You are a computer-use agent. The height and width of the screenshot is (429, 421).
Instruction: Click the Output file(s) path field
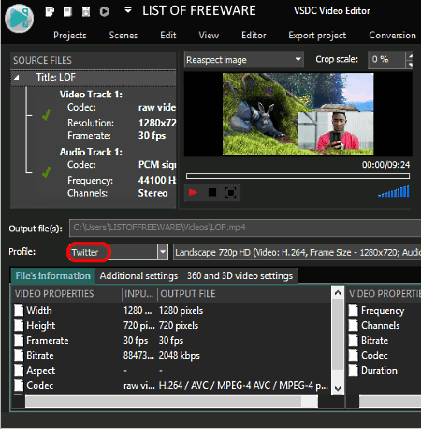pos(245,228)
